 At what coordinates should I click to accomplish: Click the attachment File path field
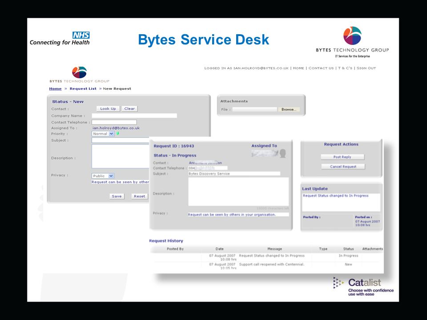(x=254, y=109)
